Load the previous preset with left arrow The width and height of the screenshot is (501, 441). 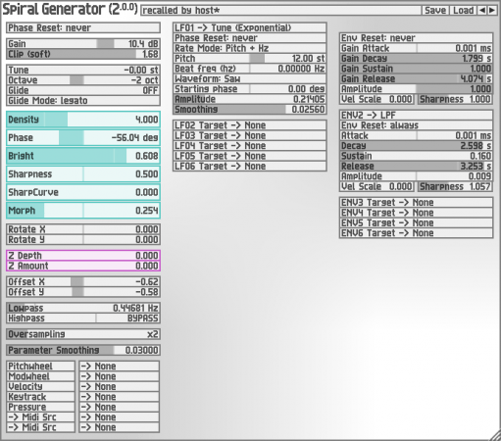(482, 10)
